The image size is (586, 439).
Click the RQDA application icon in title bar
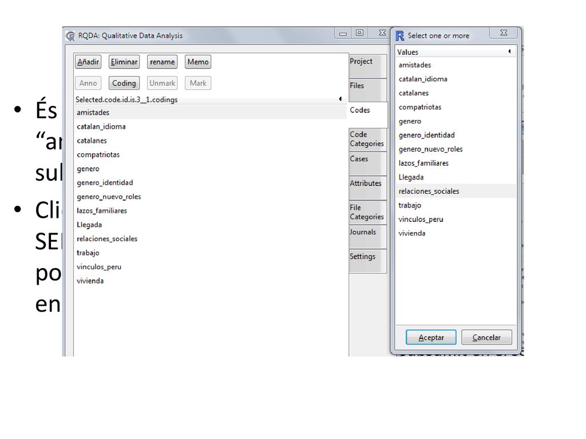pyautogui.click(x=70, y=36)
